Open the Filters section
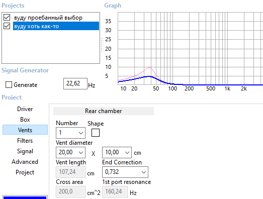This screenshot has height=199, width=263. [x=25, y=141]
